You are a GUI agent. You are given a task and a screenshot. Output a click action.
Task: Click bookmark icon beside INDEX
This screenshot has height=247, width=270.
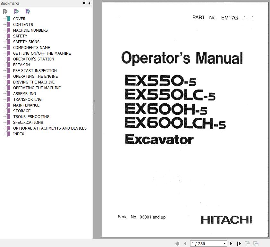click(x=9, y=134)
